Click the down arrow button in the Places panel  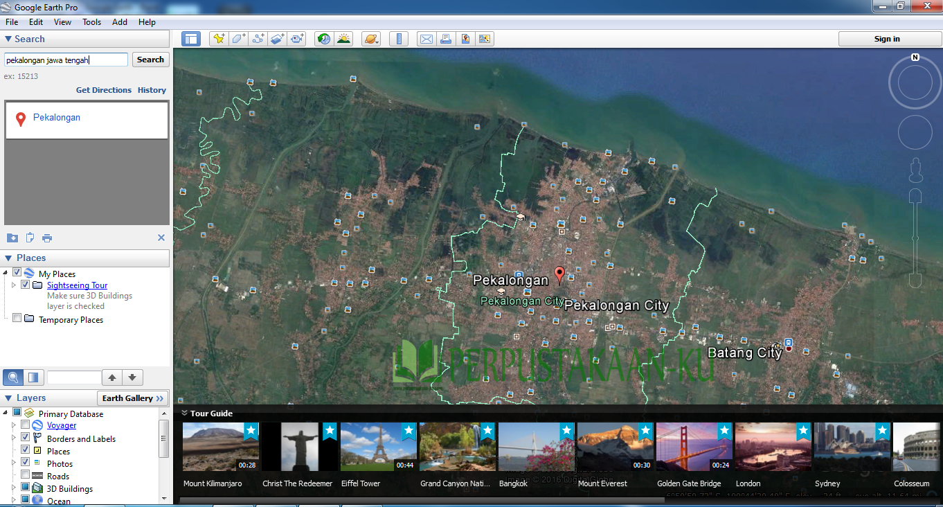[x=132, y=377]
